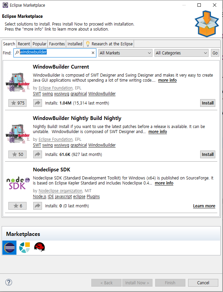Clear the Find search field
The width and height of the screenshot is (223, 292).
click(x=93, y=53)
